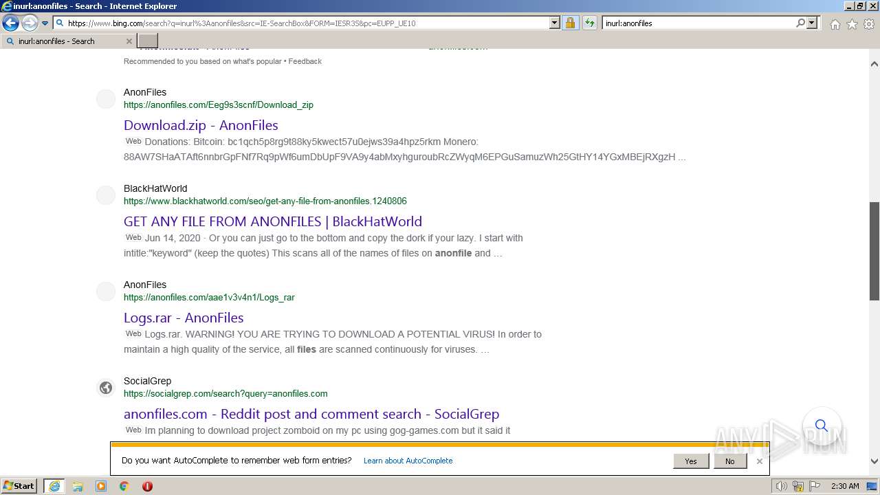The image size is (880, 495).
Task: Close the 'inurl:anonfiles - Search' tab
Action: pos(129,41)
